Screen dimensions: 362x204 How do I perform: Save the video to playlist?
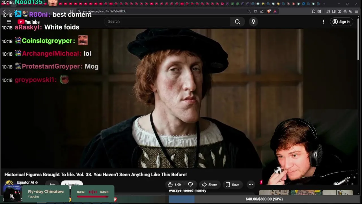click(x=232, y=185)
